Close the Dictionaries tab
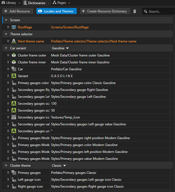 pyautogui.click(x=49, y=3)
